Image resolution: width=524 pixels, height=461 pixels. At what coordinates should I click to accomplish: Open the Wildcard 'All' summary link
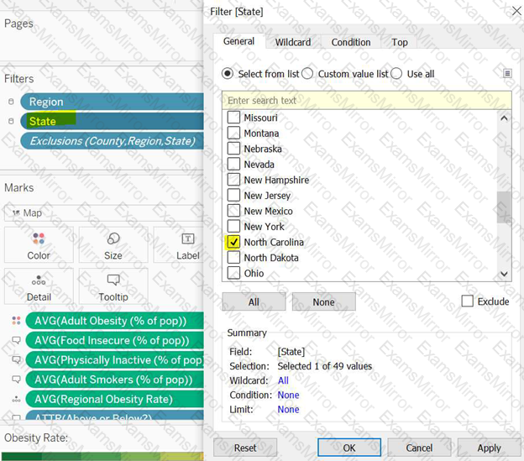[283, 380]
